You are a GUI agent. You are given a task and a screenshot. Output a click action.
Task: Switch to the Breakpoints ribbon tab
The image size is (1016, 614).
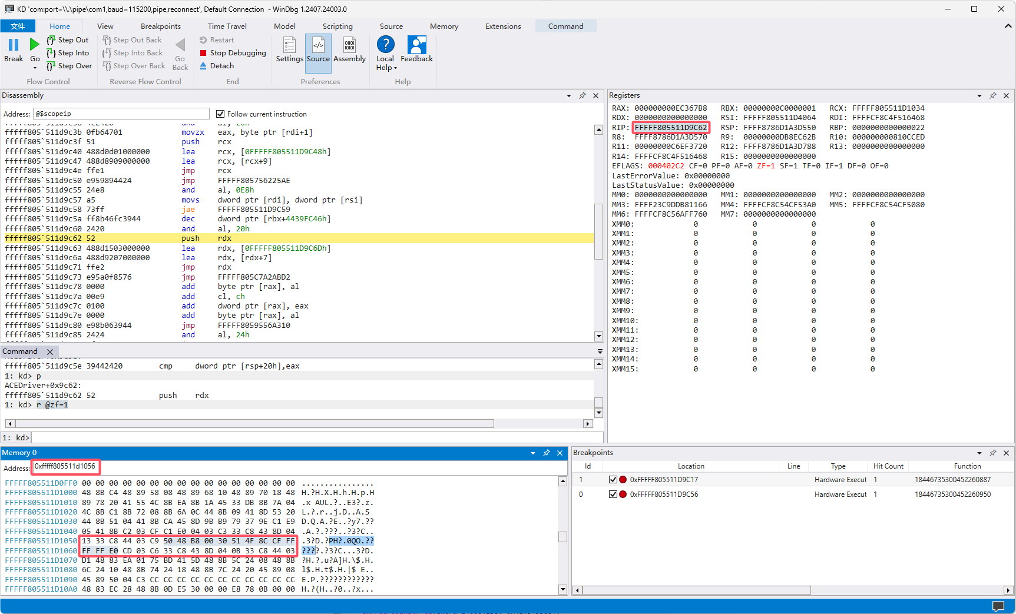[x=160, y=26]
